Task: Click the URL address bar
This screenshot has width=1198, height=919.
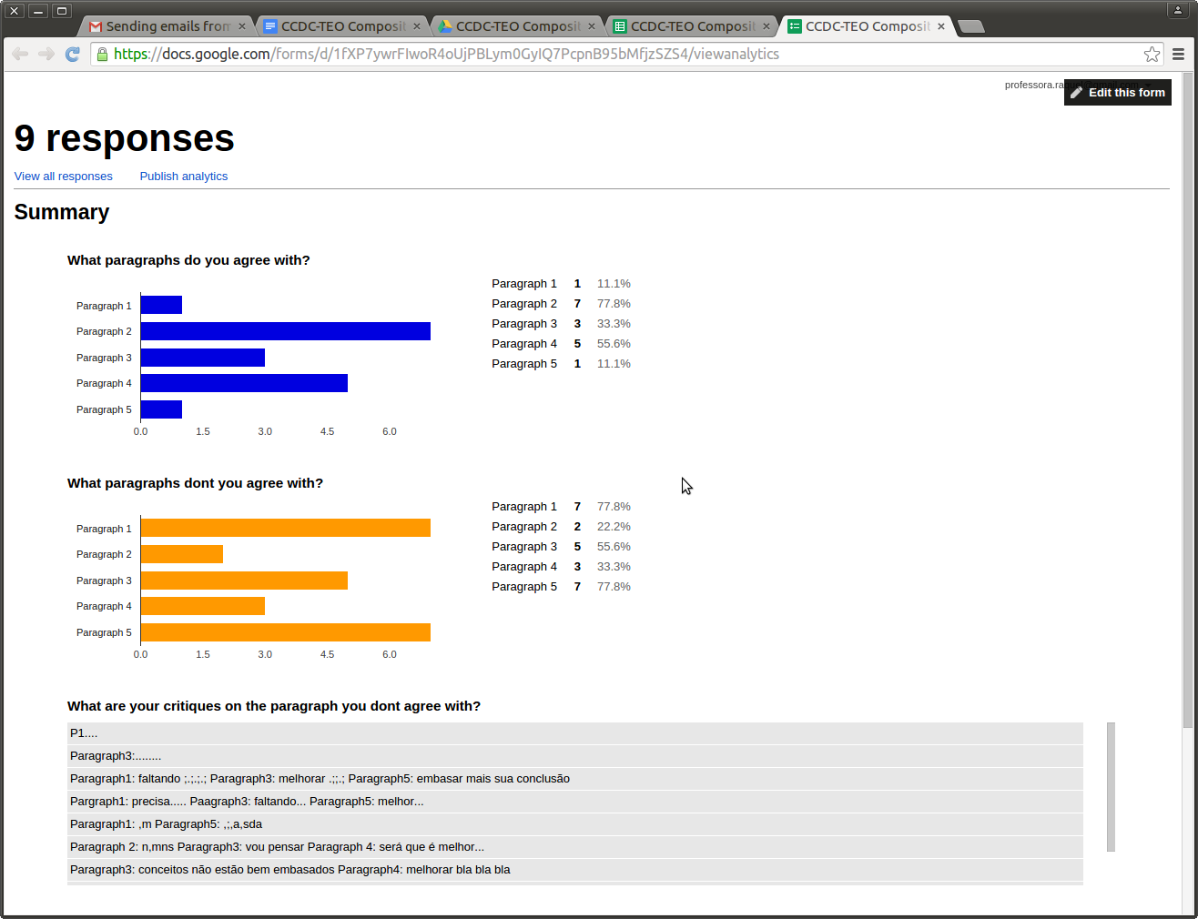Action: coord(619,55)
